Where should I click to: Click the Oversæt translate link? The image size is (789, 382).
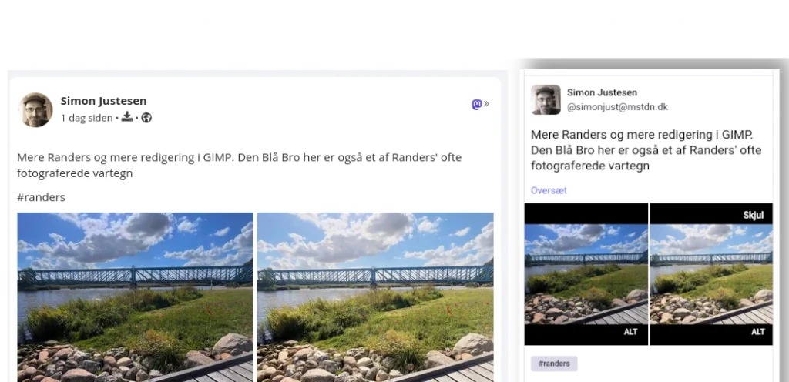point(549,190)
